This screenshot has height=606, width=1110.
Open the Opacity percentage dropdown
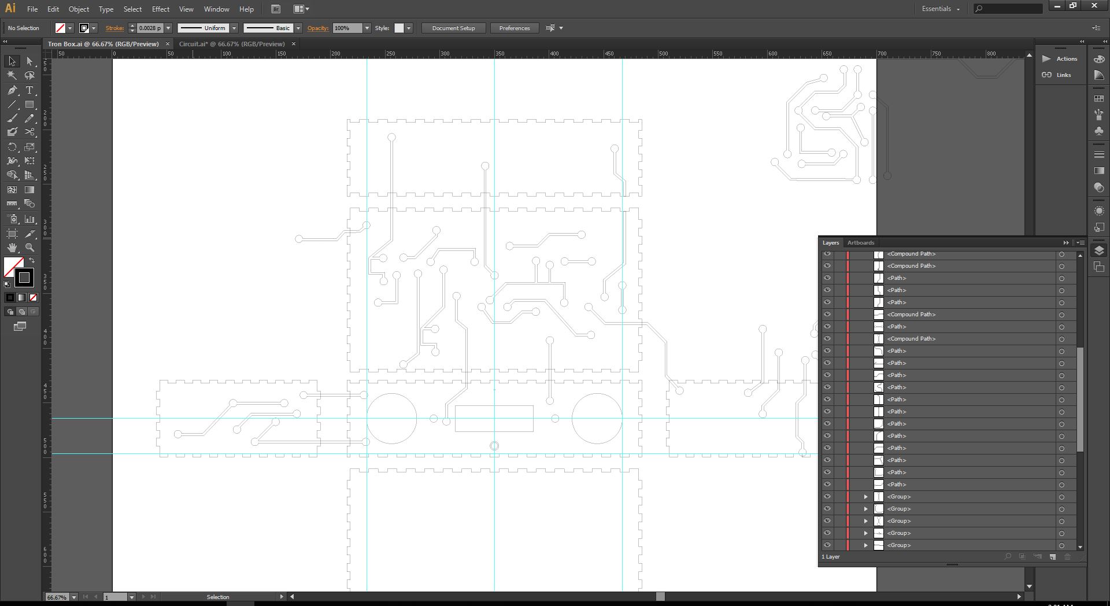[x=367, y=28]
